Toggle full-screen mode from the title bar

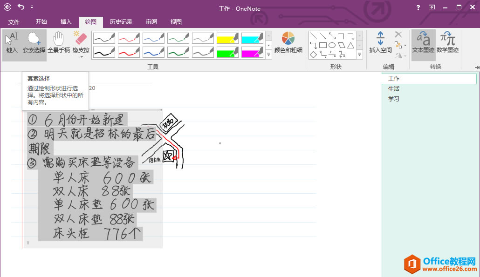432,7
